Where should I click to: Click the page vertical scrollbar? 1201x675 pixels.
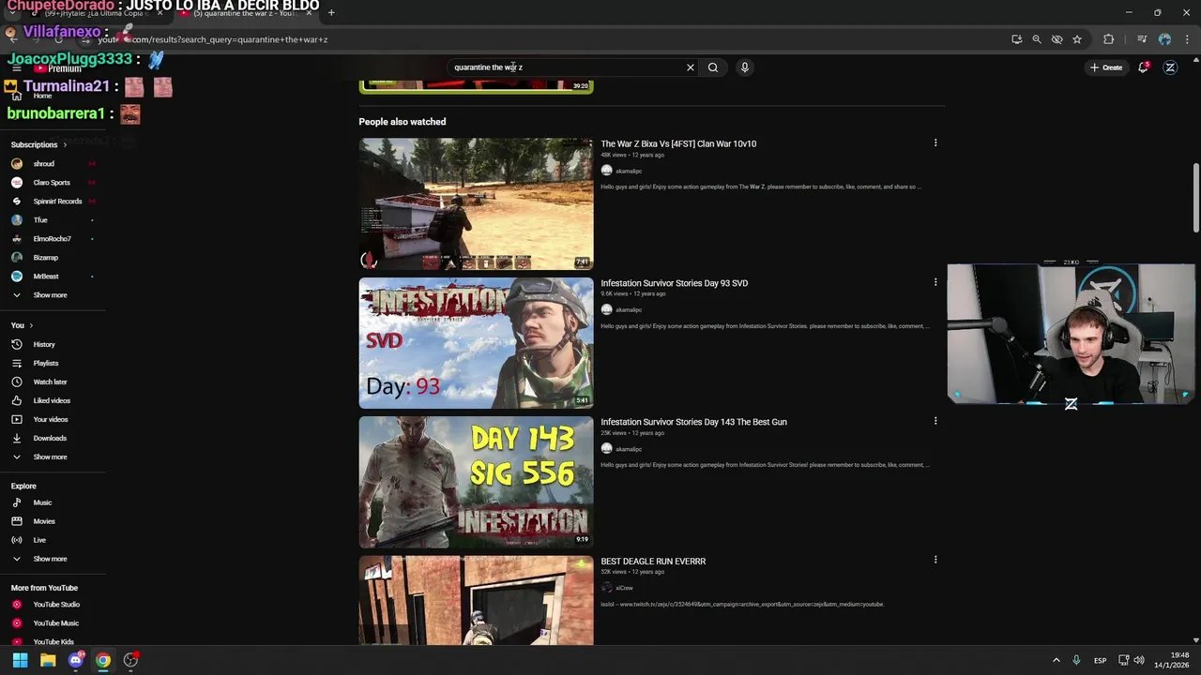click(x=1196, y=199)
